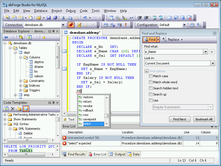Expand the emp table node

pos(15,95)
